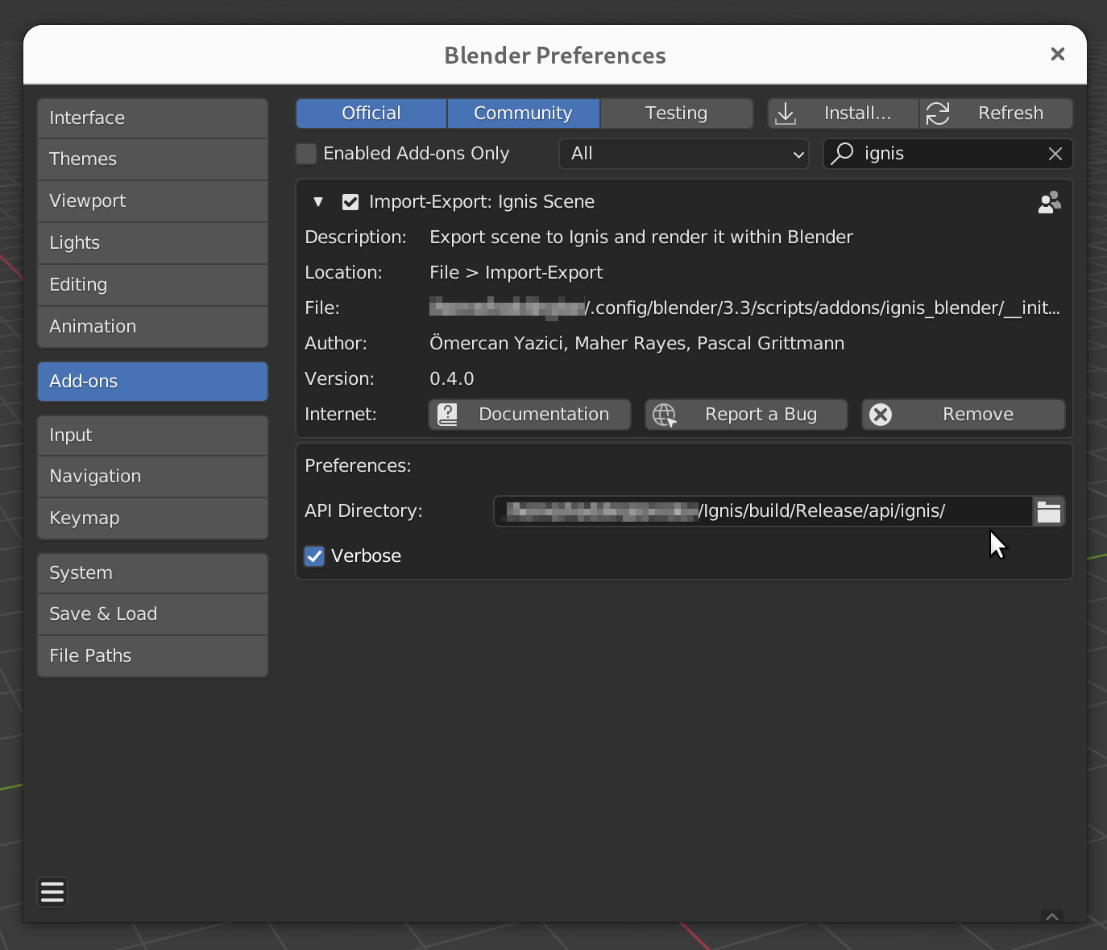Edit the API Directory path field

[763, 511]
